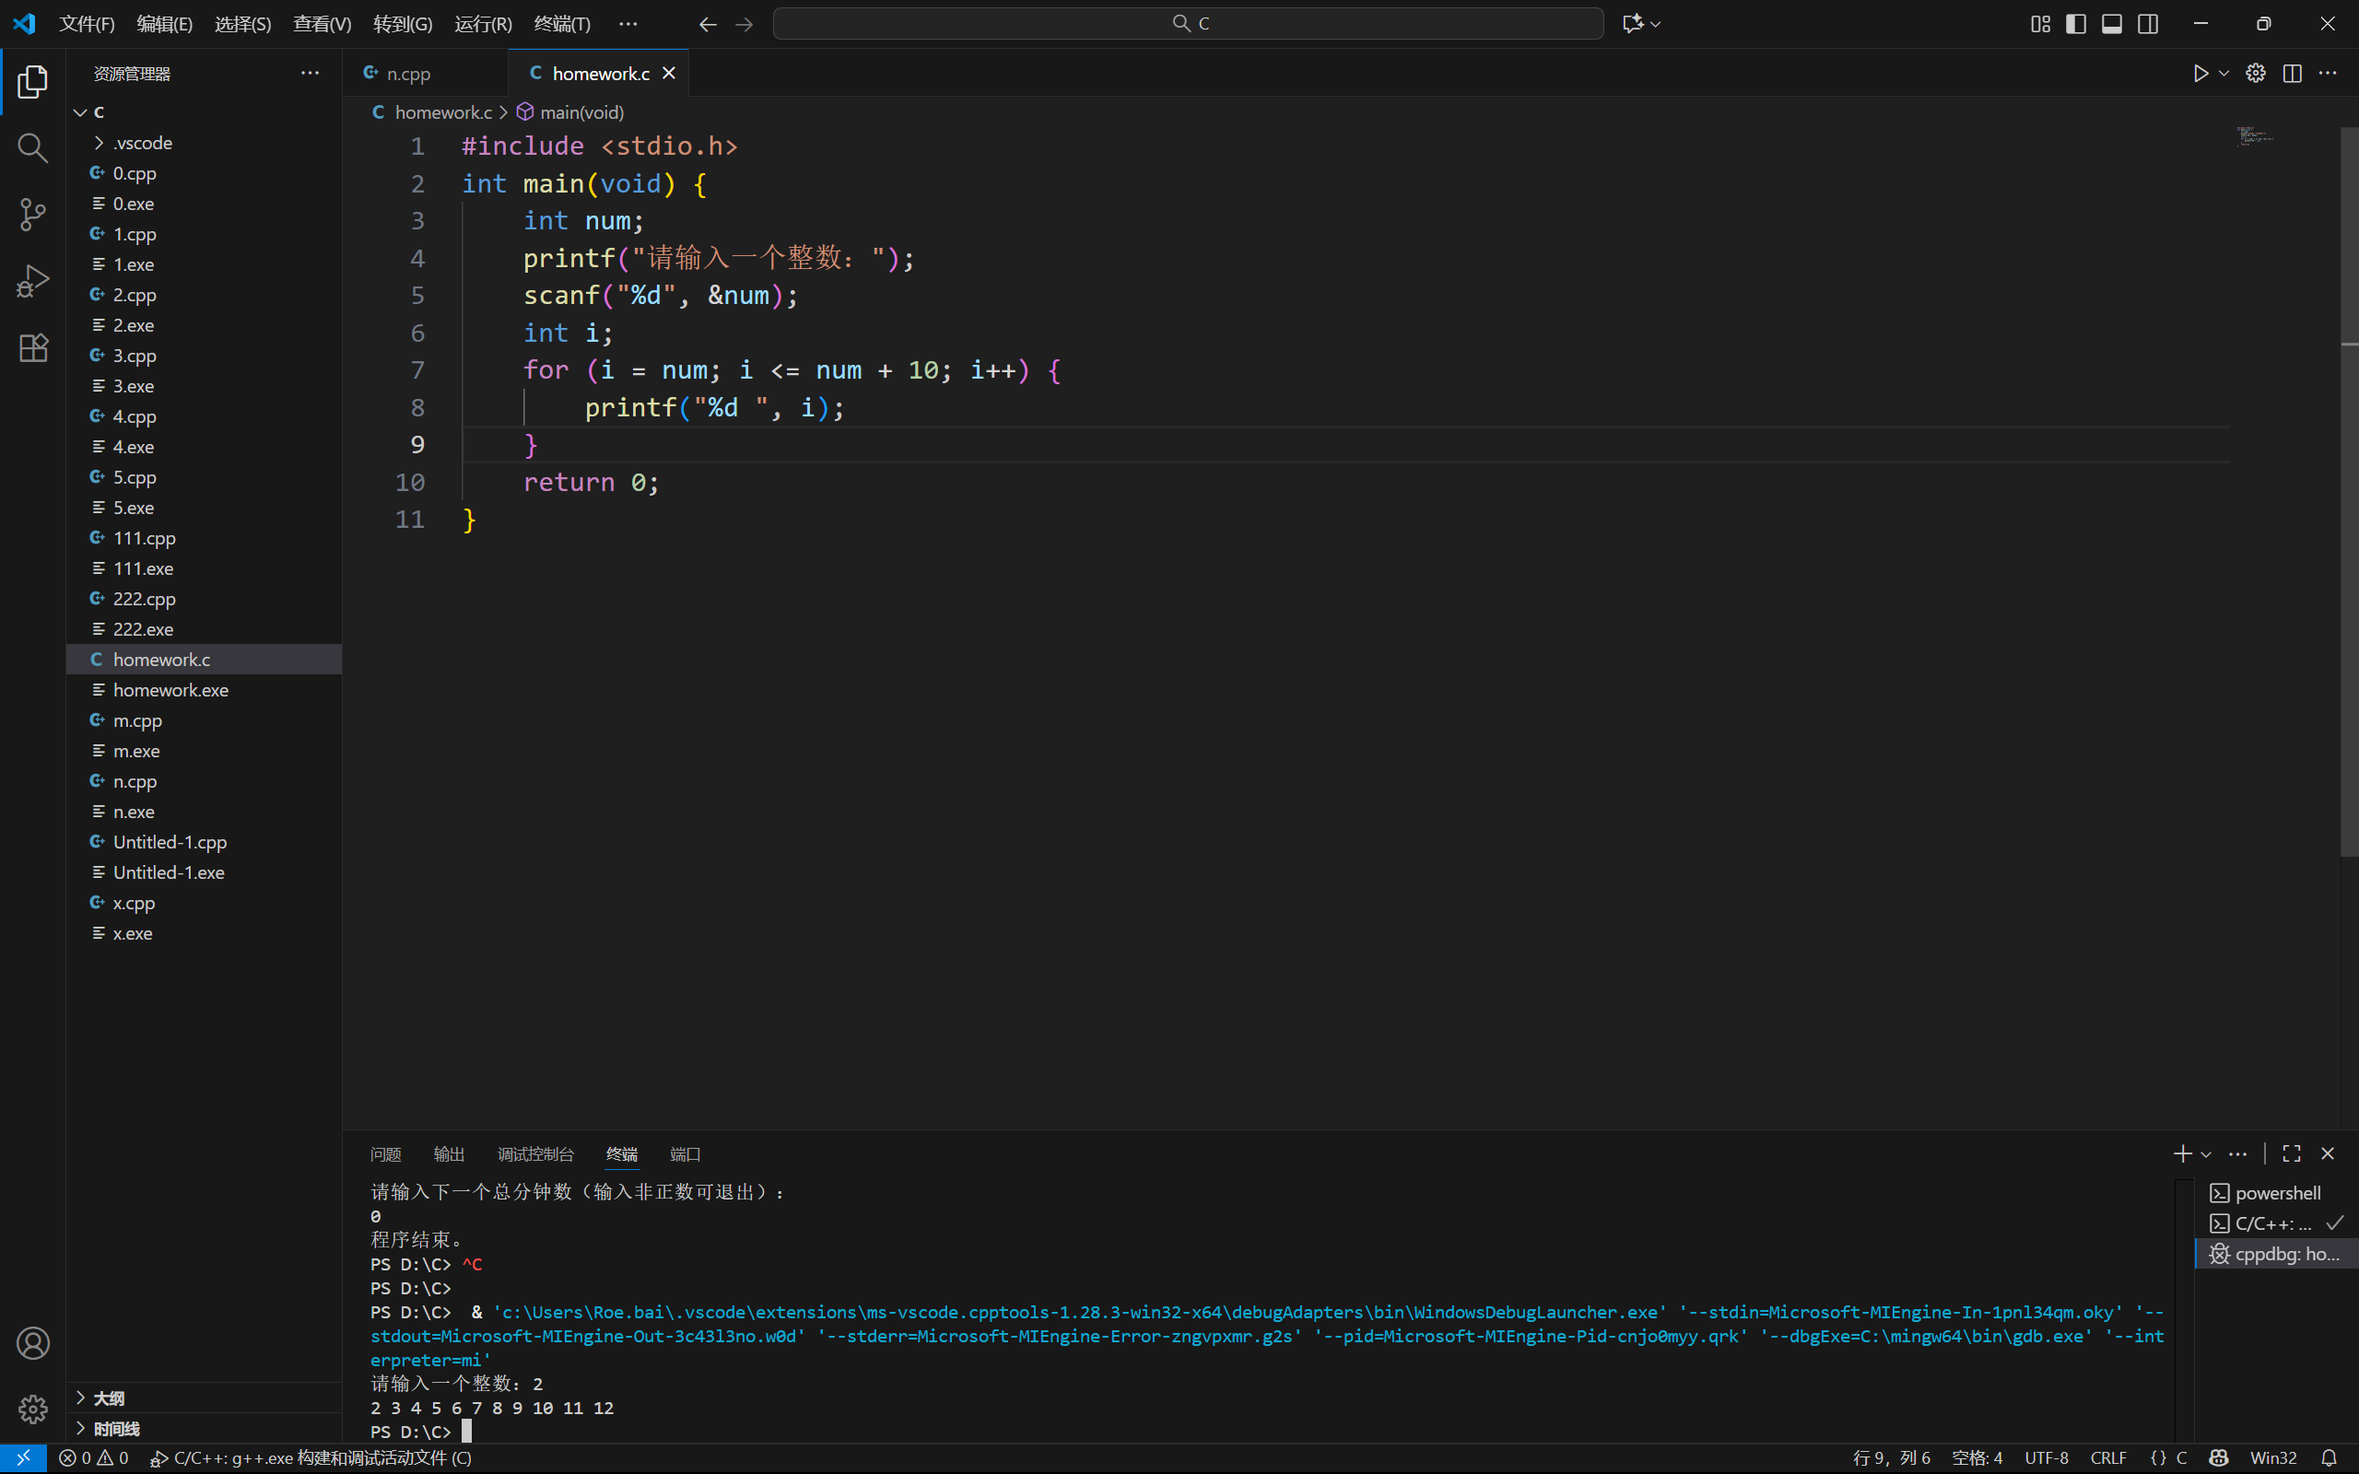Viewport: 2359px width, 1474px height.
Task: Open the Run and Debug view
Action: click(32, 282)
